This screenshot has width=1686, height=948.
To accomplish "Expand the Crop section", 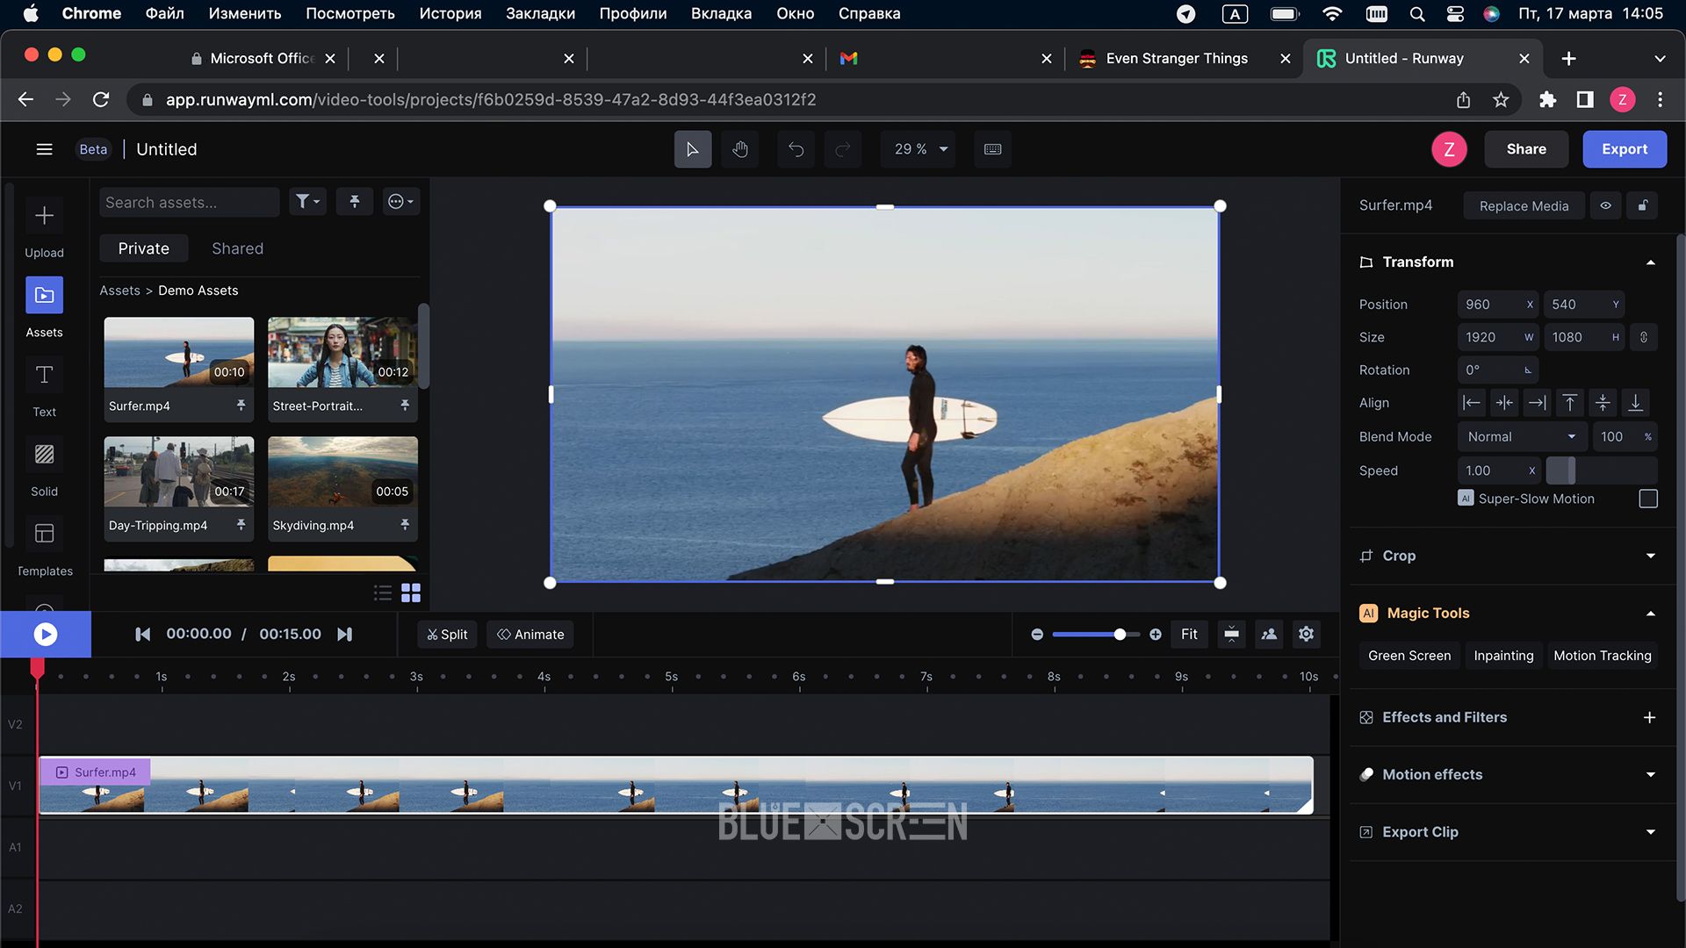I will [1650, 556].
